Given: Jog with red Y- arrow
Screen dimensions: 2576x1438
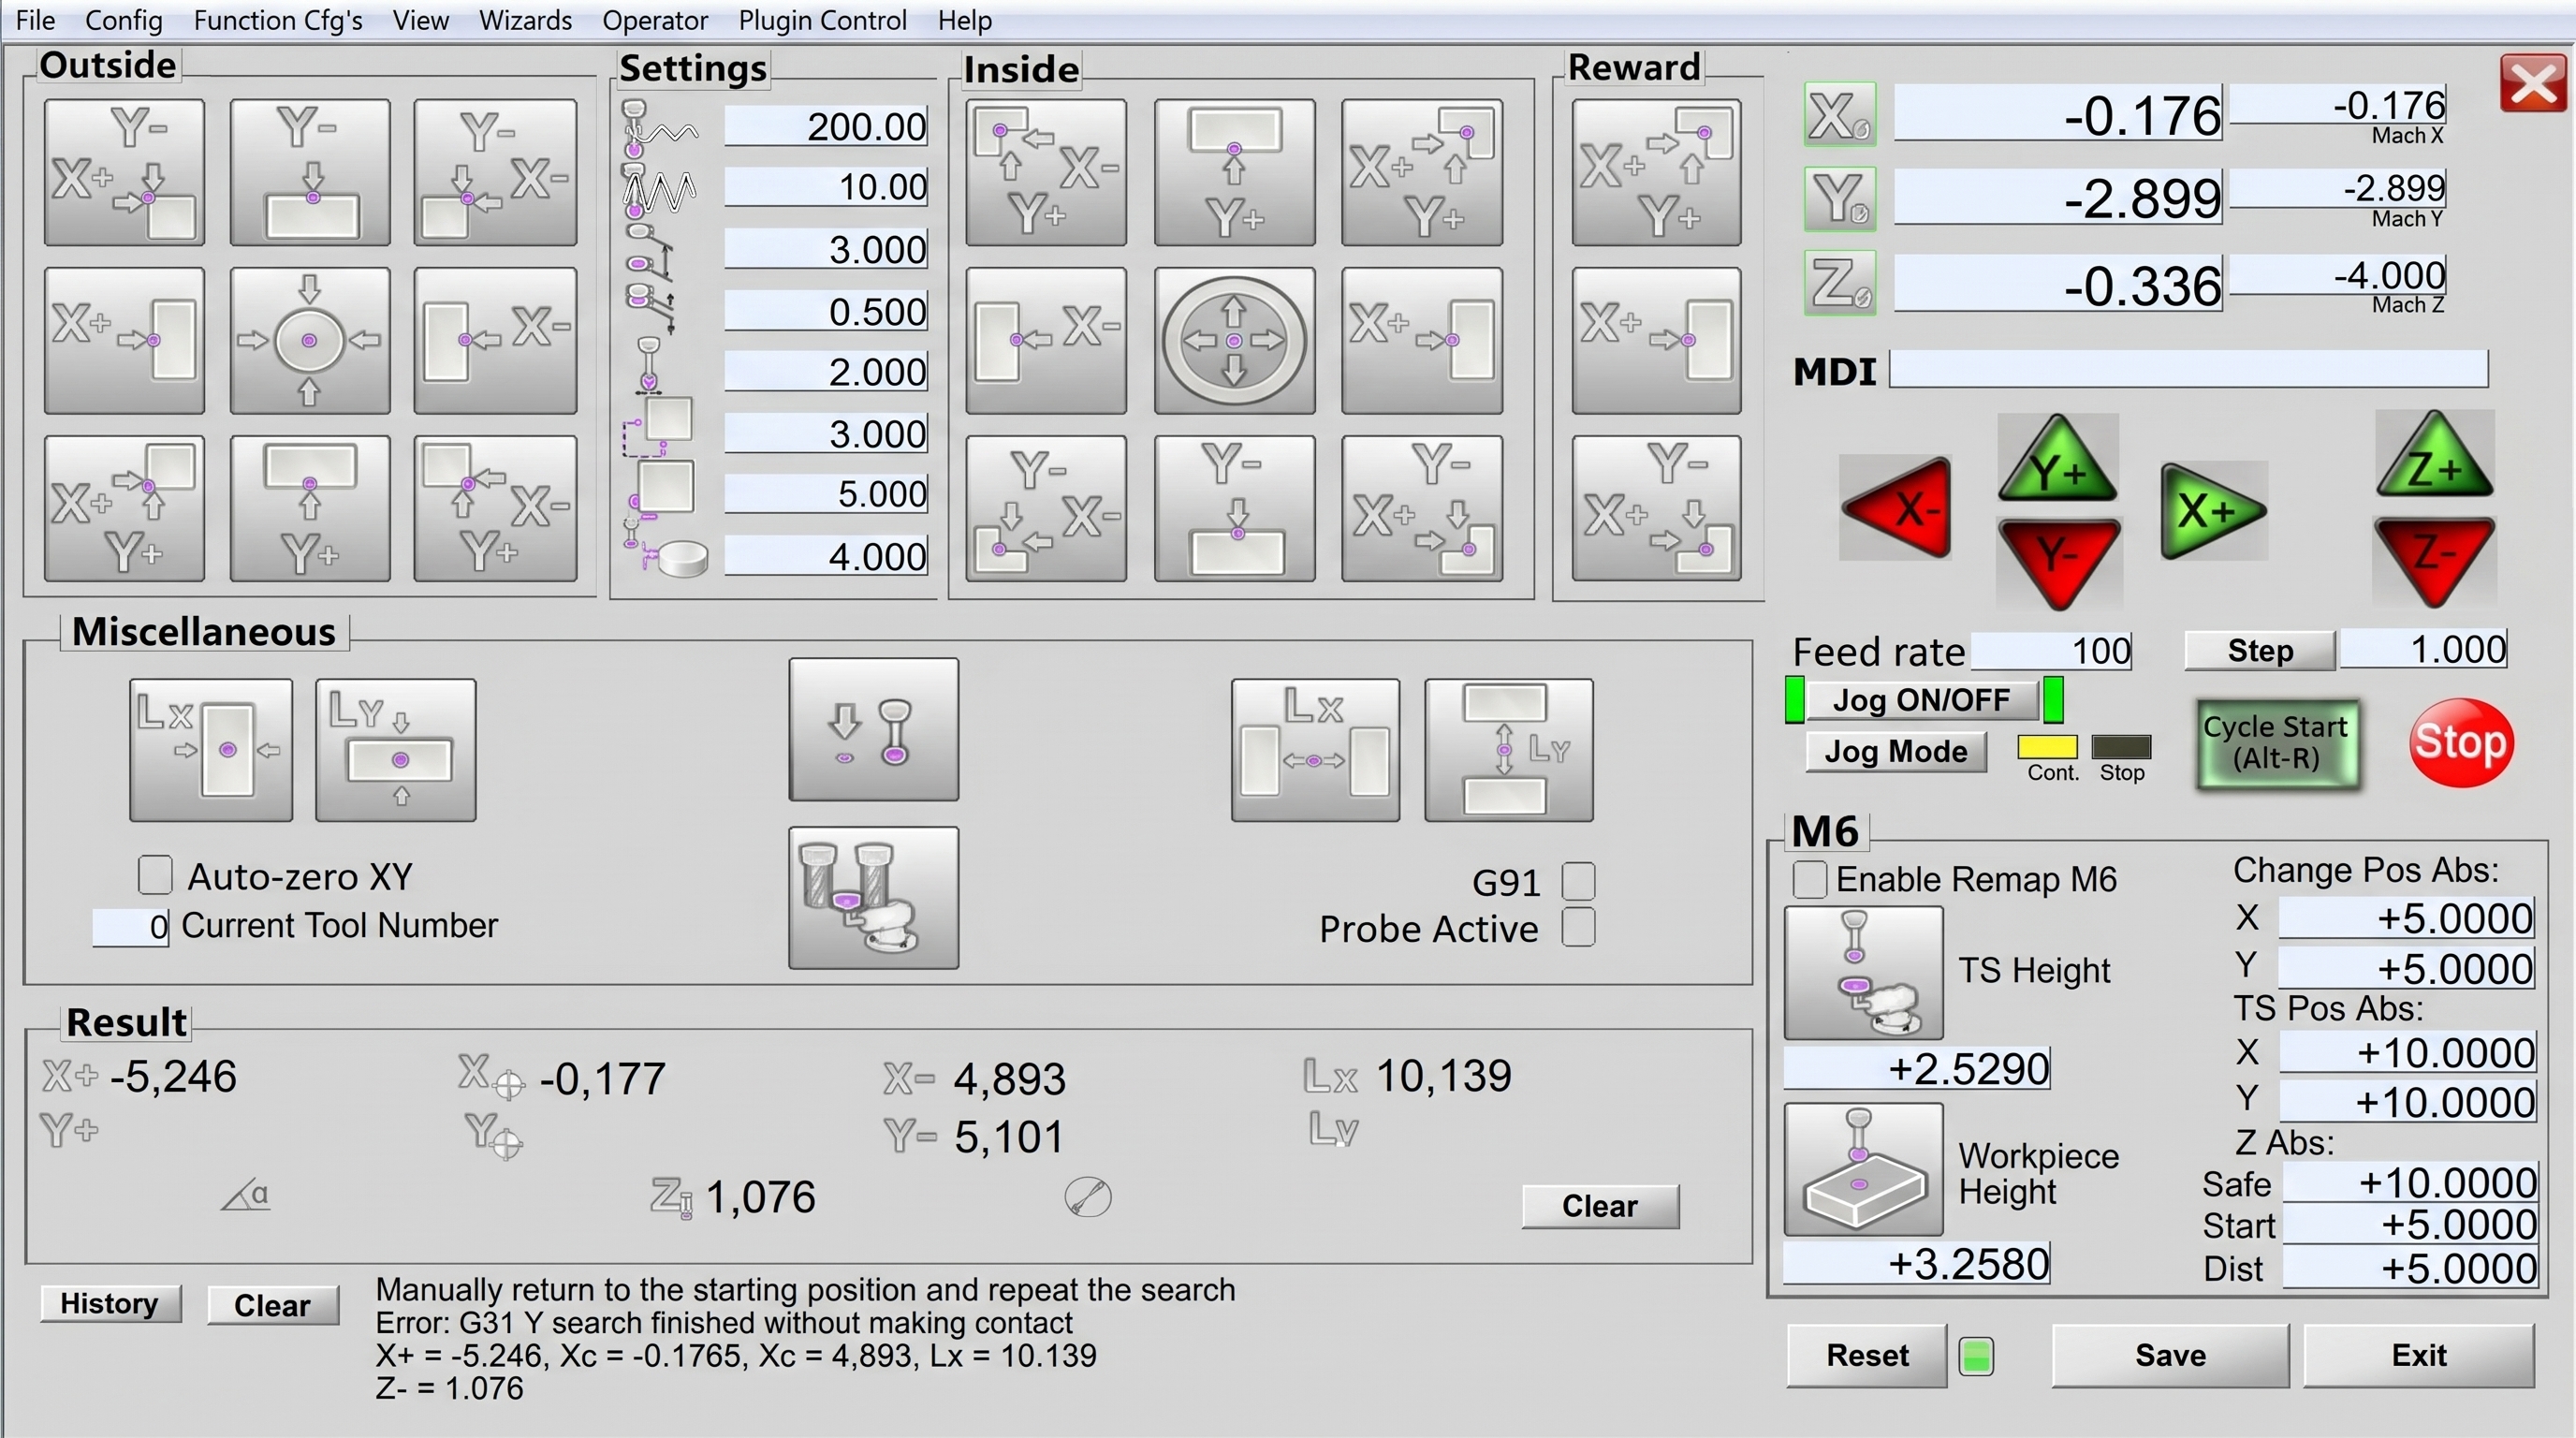Looking at the screenshot, I should pos(2058,561).
